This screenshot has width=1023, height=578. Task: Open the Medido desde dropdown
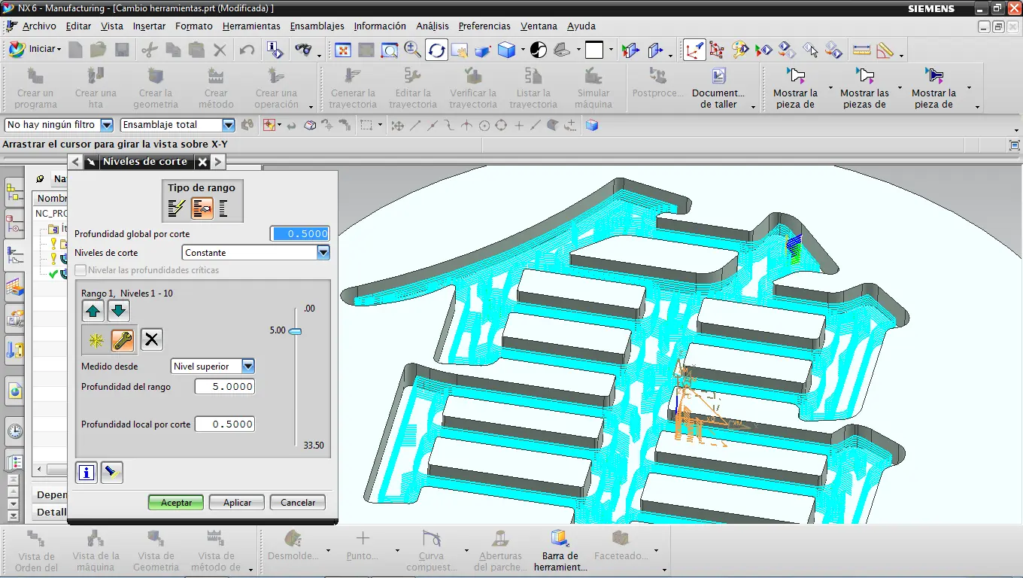point(247,367)
